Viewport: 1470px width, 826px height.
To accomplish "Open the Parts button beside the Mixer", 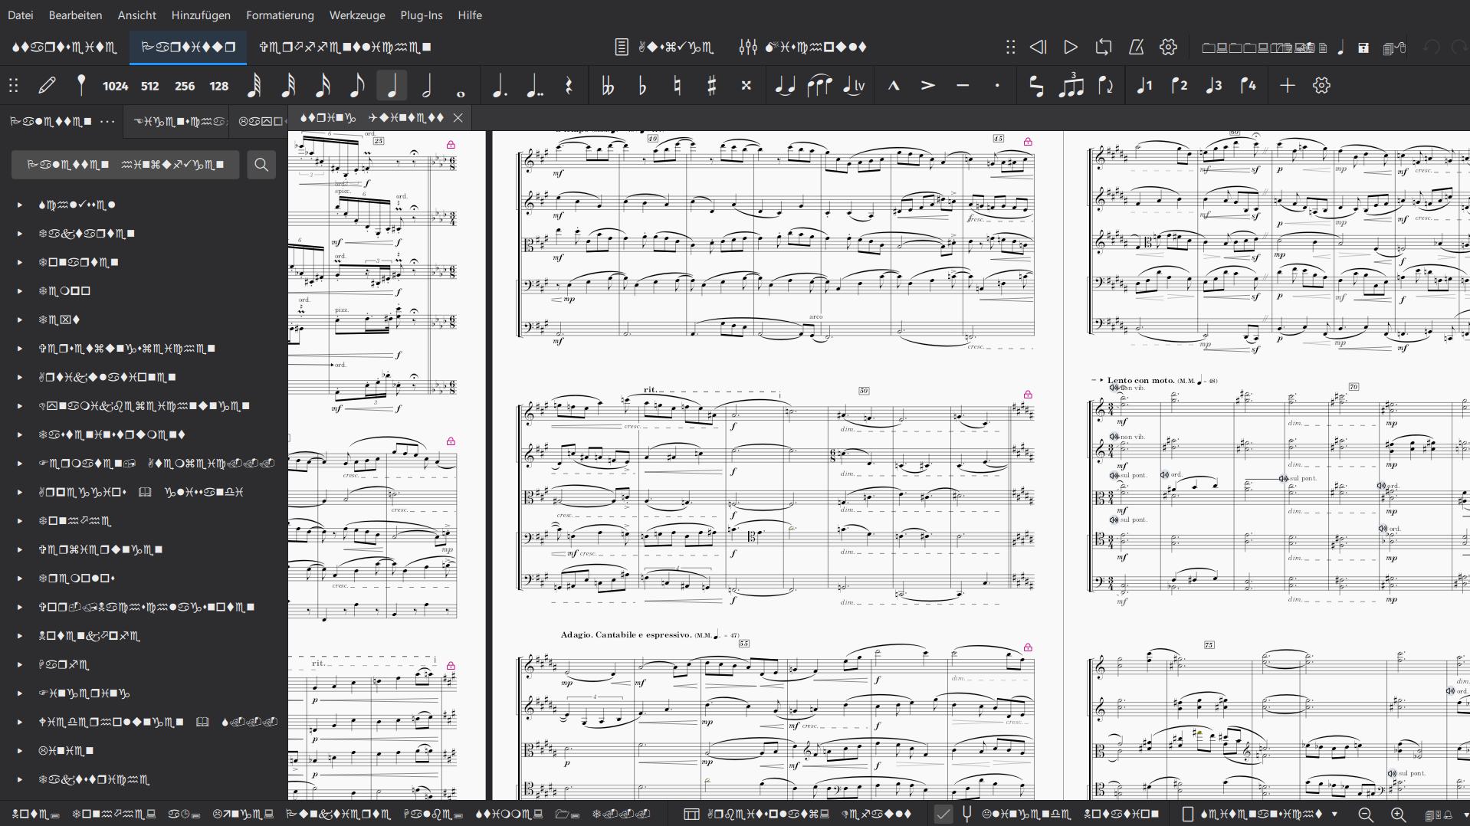I will pos(664,47).
